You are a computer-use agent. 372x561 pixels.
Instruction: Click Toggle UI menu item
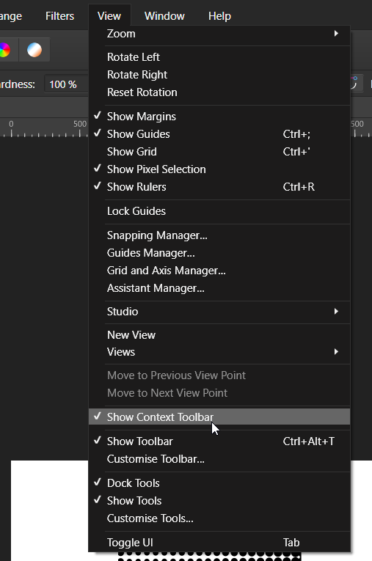click(219, 543)
